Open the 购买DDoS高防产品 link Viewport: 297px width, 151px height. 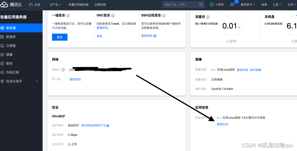94,125
